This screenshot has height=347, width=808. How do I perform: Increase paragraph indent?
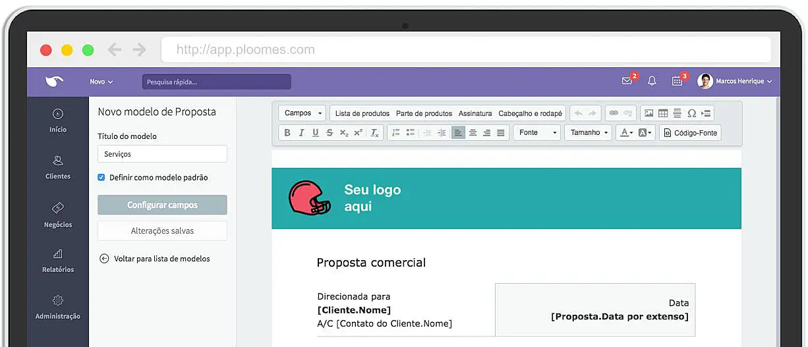pos(442,133)
